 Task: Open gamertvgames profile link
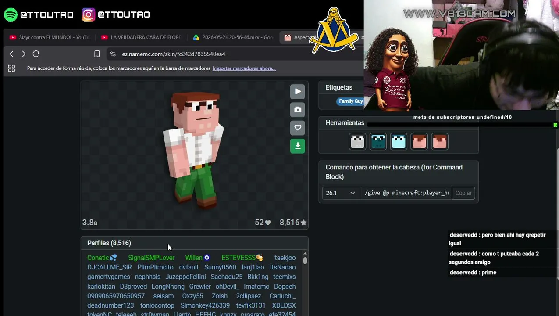109,277
